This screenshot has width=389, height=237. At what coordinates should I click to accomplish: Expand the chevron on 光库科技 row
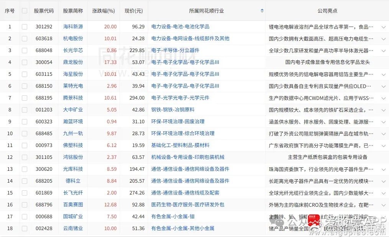[384, 169]
